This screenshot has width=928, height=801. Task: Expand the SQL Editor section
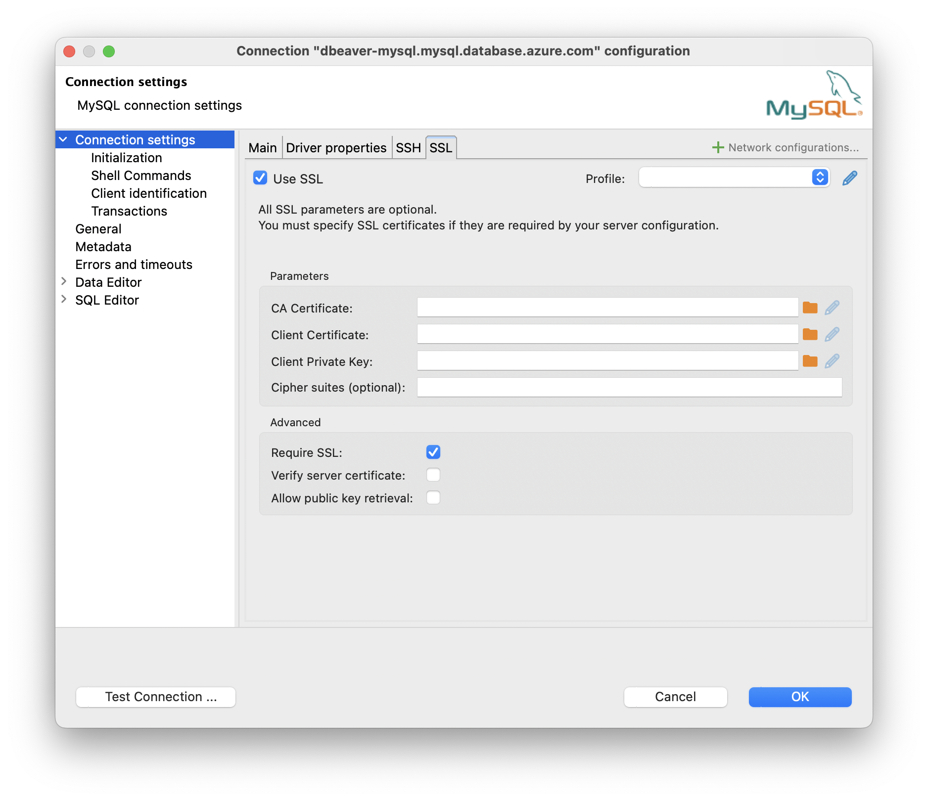click(x=64, y=300)
